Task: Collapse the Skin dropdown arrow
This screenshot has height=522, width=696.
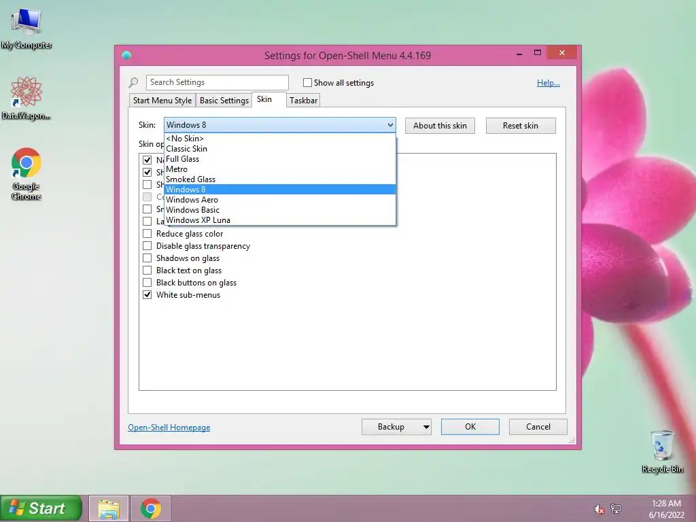Action: pos(390,125)
